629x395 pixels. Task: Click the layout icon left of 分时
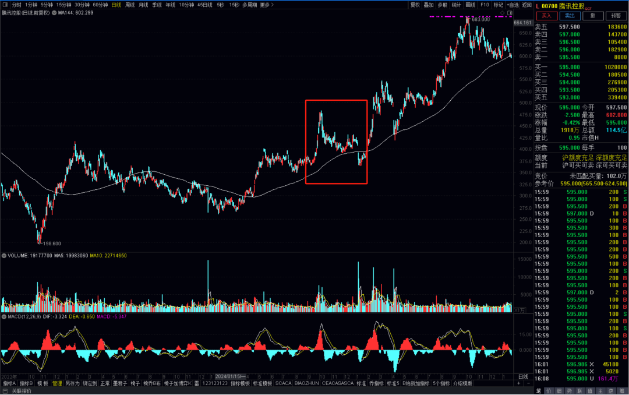click(x=5, y=5)
